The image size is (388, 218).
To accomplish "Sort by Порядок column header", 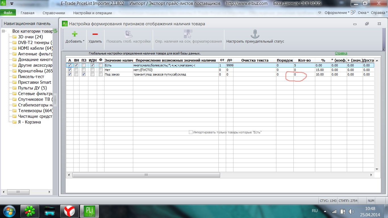I will pyautogui.click(x=285, y=60).
